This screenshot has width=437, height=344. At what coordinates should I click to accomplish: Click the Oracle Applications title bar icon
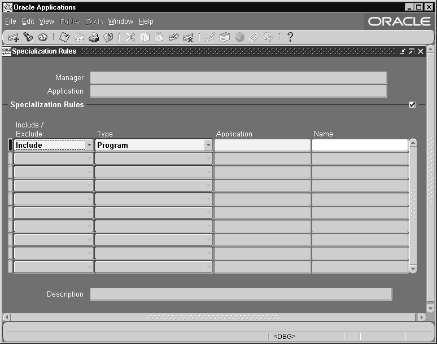click(x=8, y=7)
